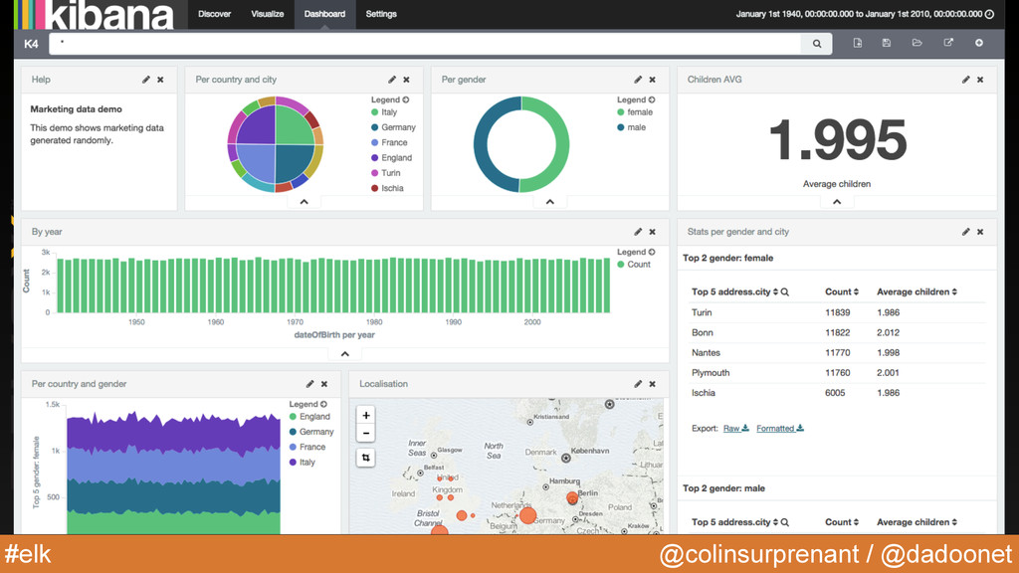Edit the Help panel with pencil icon
This screenshot has width=1019, height=573.
tap(146, 80)
